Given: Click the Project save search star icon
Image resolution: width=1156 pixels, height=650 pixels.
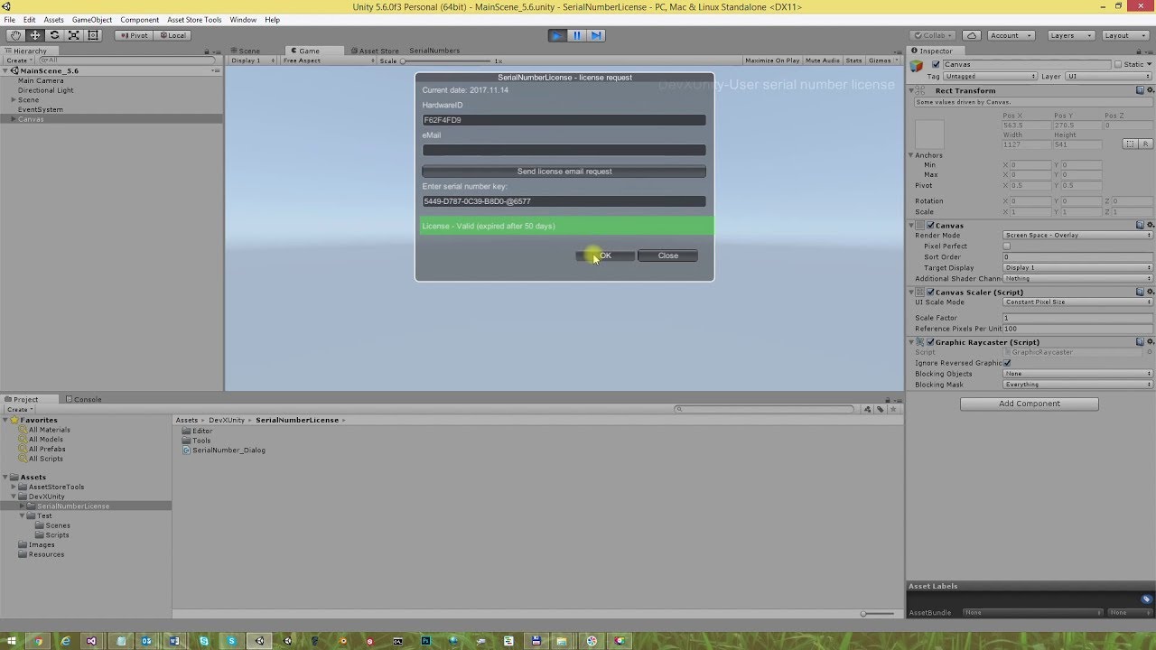Looking at the screenshot, I should (x=893, y=409).
